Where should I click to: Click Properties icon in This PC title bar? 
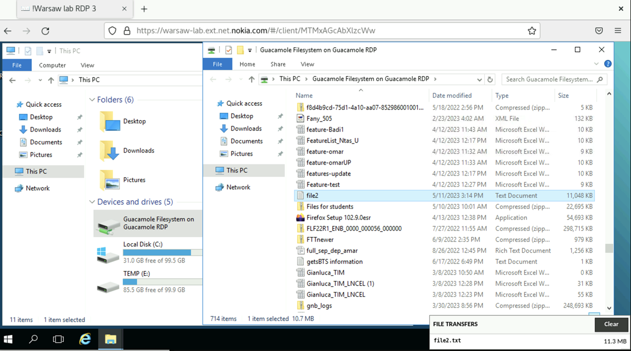click(28, 51)
